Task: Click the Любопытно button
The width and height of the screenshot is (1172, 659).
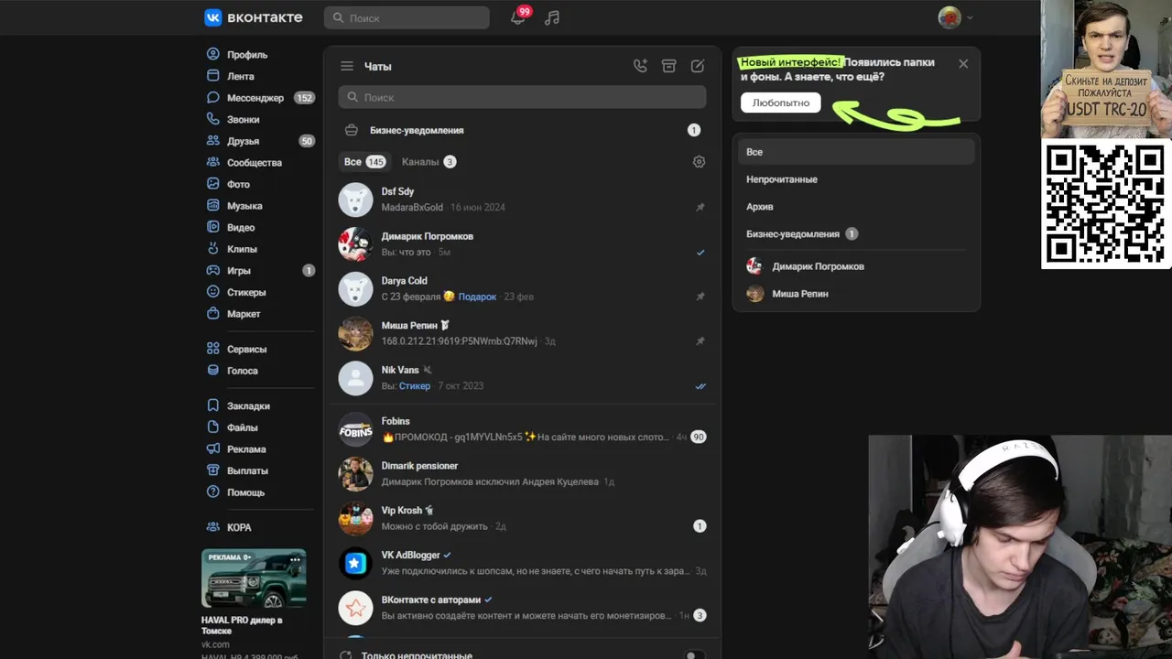Action: (x=781, y=103)
